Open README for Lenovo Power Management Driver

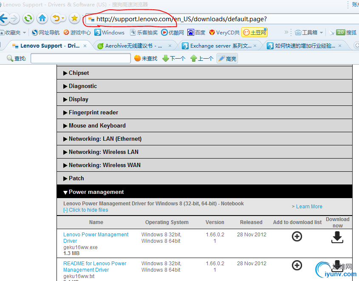click(95, 267)
